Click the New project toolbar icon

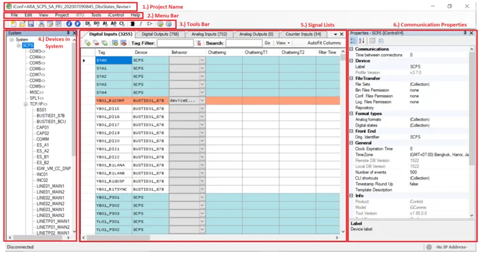point(13,24)
